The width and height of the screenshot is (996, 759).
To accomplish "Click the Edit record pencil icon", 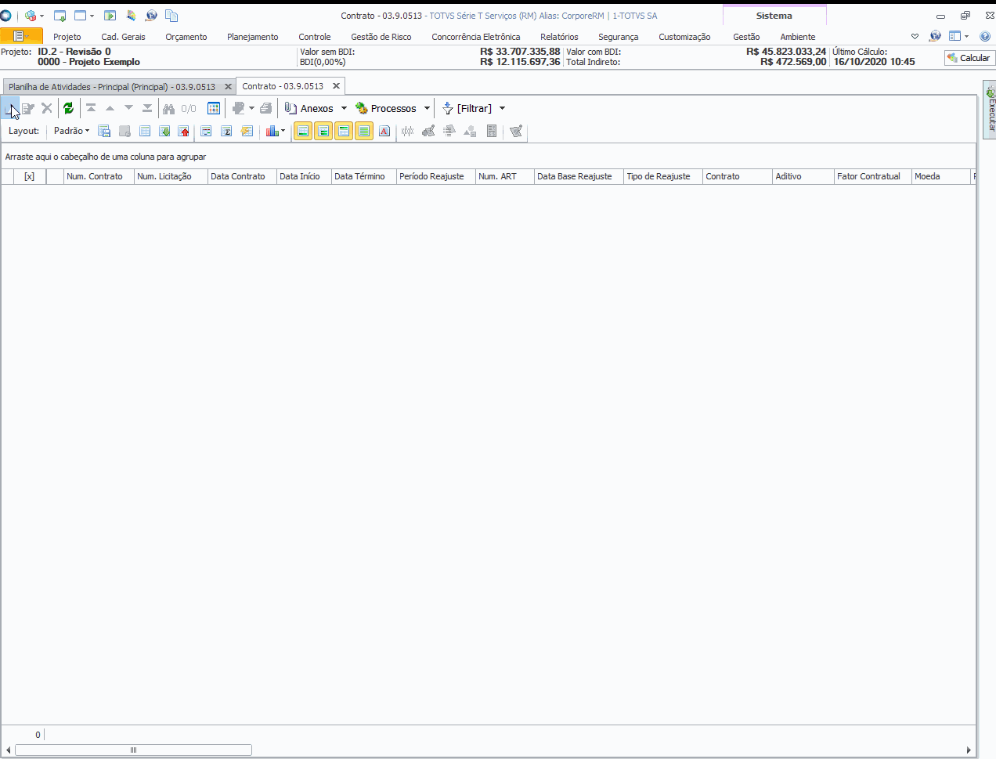I will pos(28,109).
